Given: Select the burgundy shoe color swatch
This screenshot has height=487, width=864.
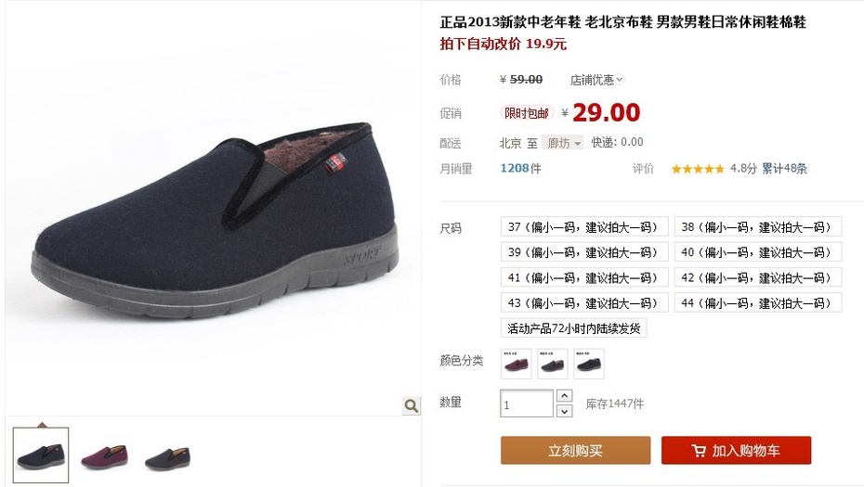Looking at the screenshot, I should [517, 364].
